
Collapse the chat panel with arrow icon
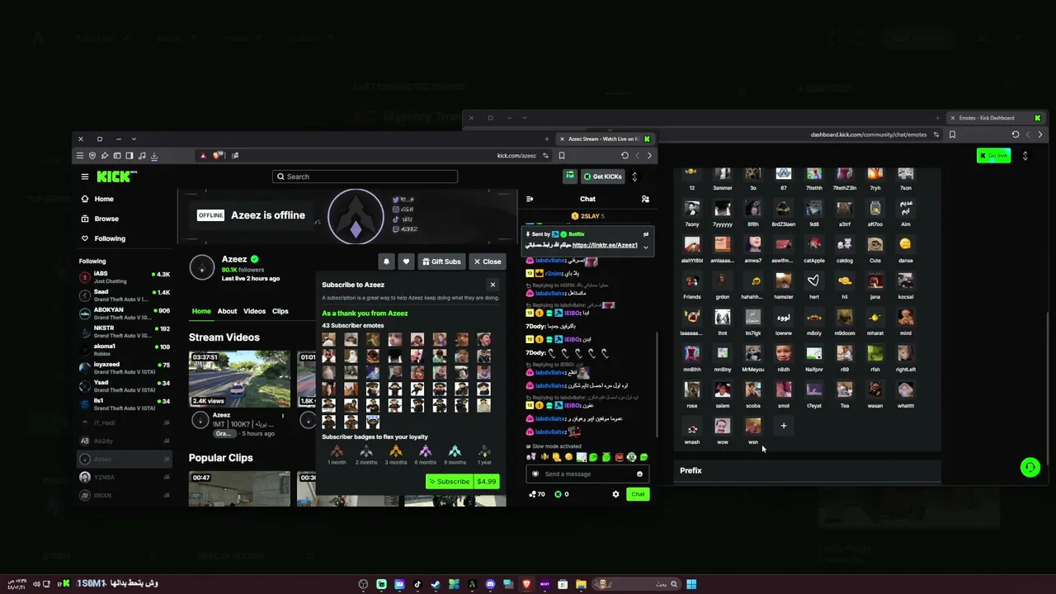[x=530, y=199]
